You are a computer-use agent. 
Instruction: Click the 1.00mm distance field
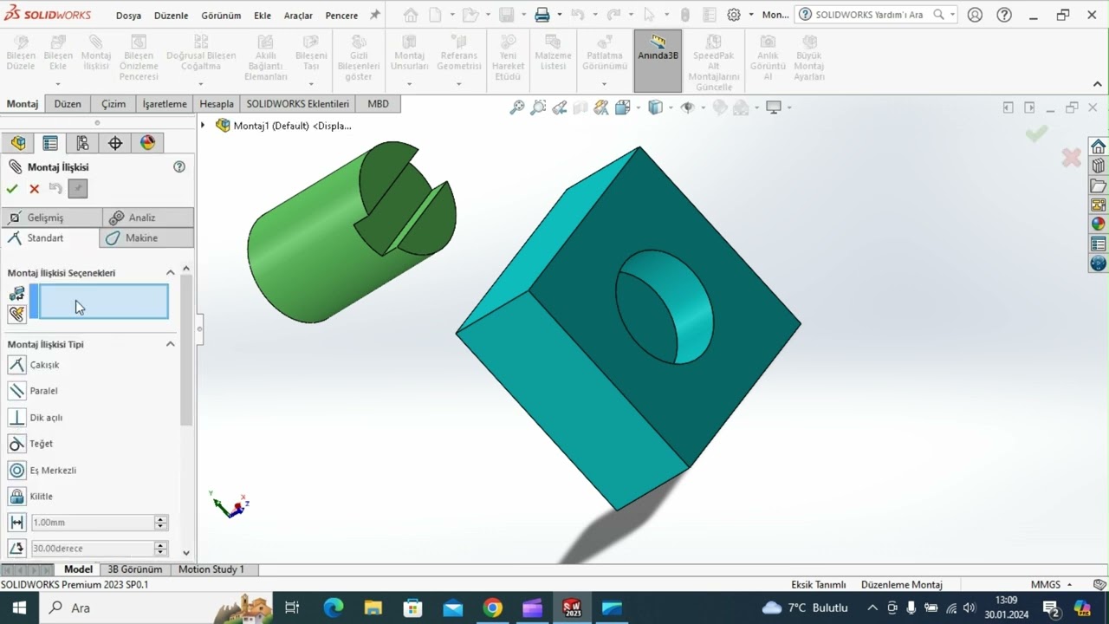click(92, 523)
